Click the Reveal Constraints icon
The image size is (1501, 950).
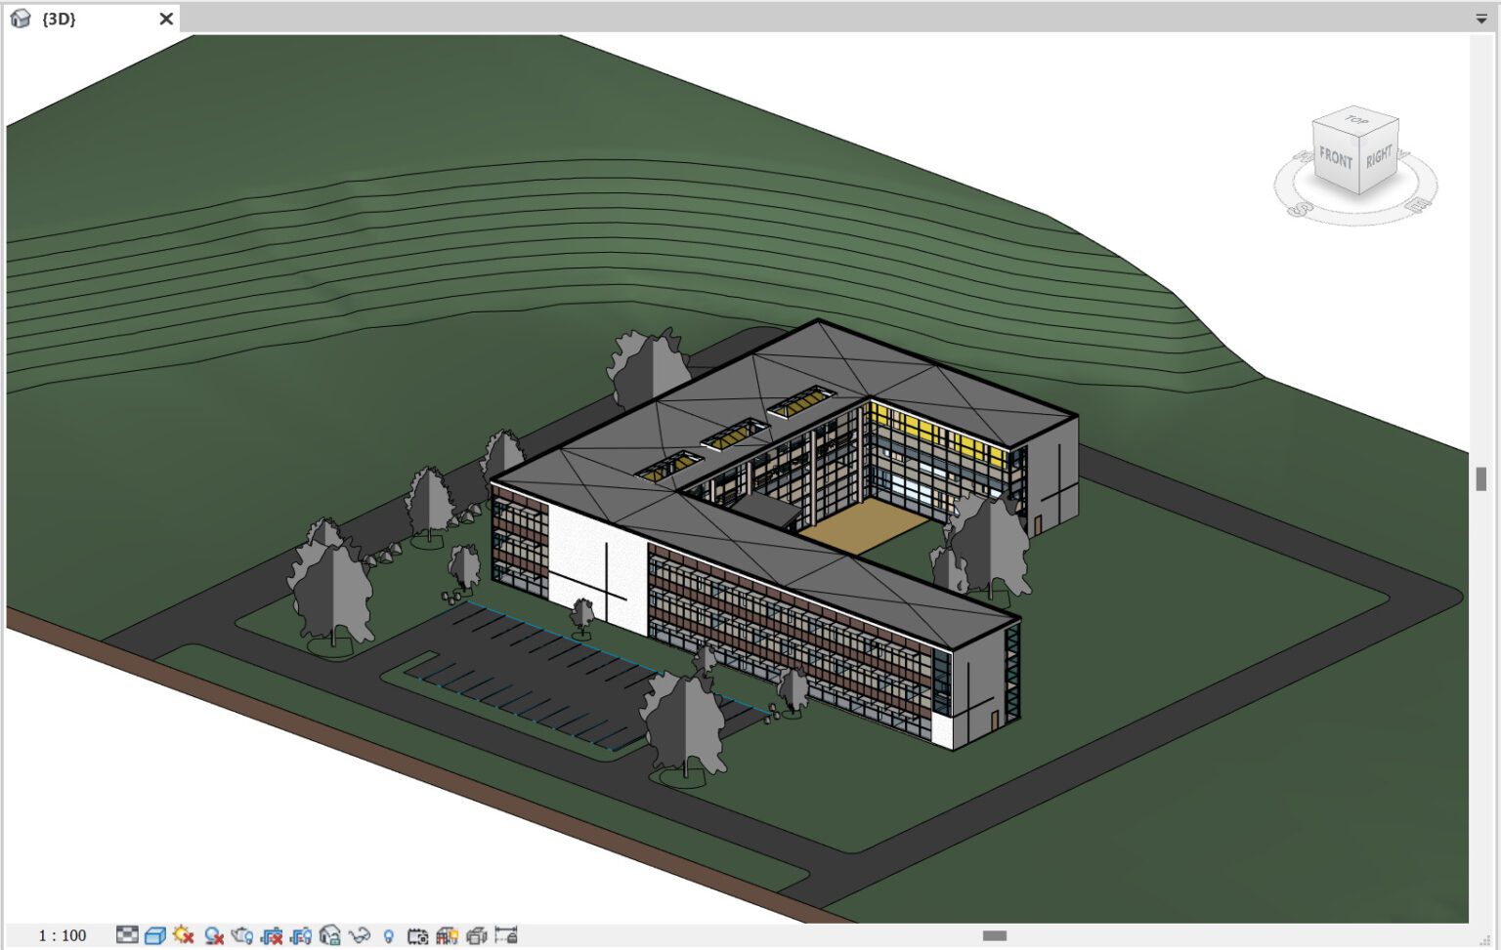506,934
